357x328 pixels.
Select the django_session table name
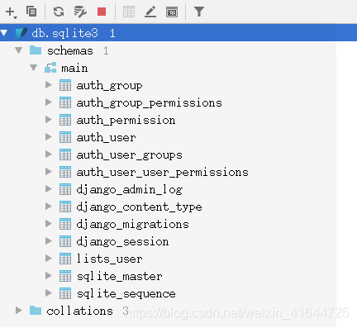pyautogui.click(x=122, y=242)
